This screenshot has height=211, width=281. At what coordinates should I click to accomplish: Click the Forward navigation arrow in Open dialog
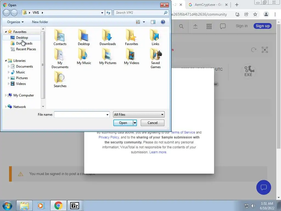tap(14, 13)
